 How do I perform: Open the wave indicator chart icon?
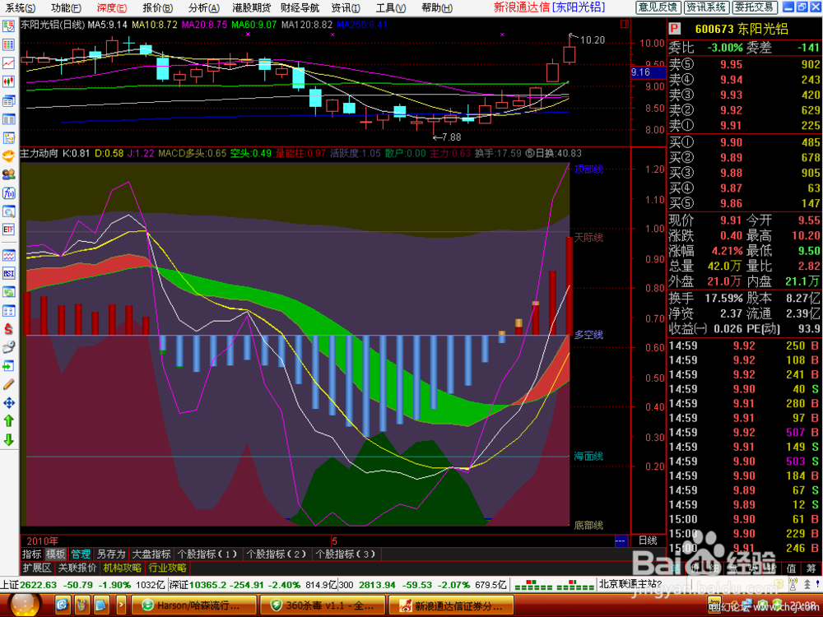[x=8, y=256]
